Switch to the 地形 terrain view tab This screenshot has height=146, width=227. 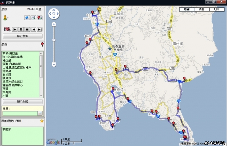pyautogui.click(x=217, y=10)
